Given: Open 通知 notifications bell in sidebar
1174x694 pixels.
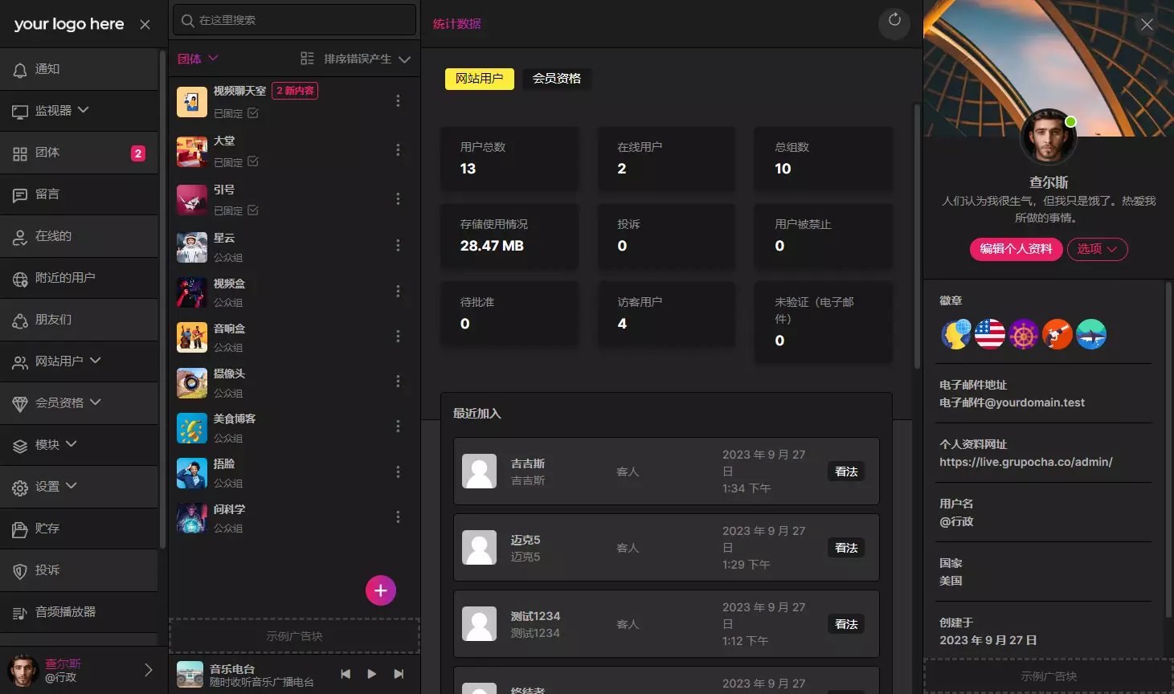Looking at the screenshot, I should pos(20,70).
